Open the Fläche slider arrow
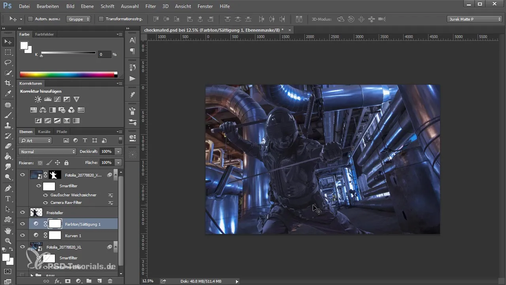The image size is (506, 285). tap(118, 163)
